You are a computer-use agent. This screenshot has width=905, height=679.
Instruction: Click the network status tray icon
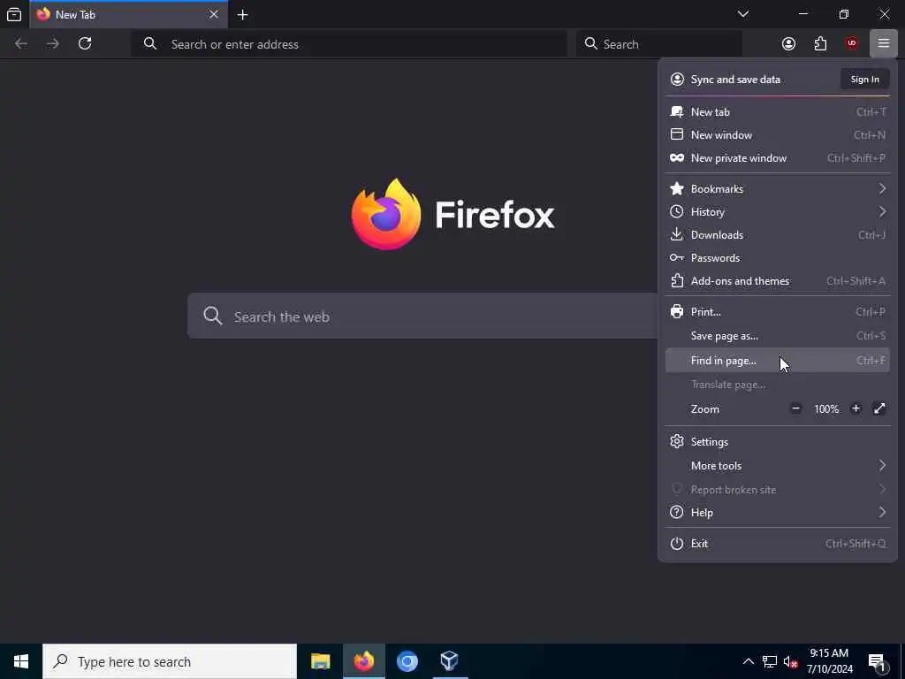pos(770,661)
